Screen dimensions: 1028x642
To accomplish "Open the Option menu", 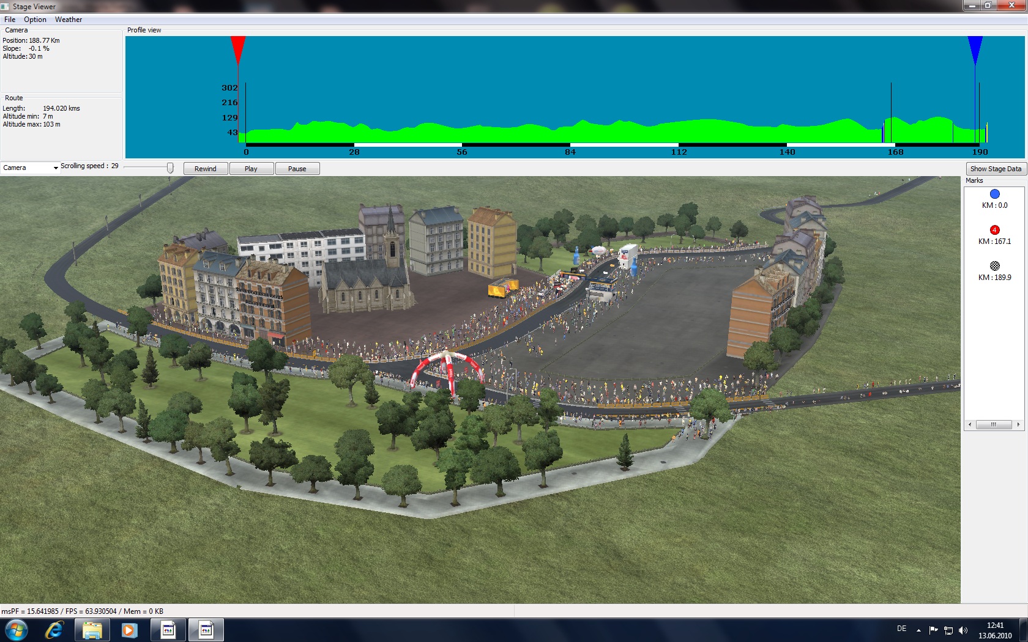I will (x=35, y=20).
